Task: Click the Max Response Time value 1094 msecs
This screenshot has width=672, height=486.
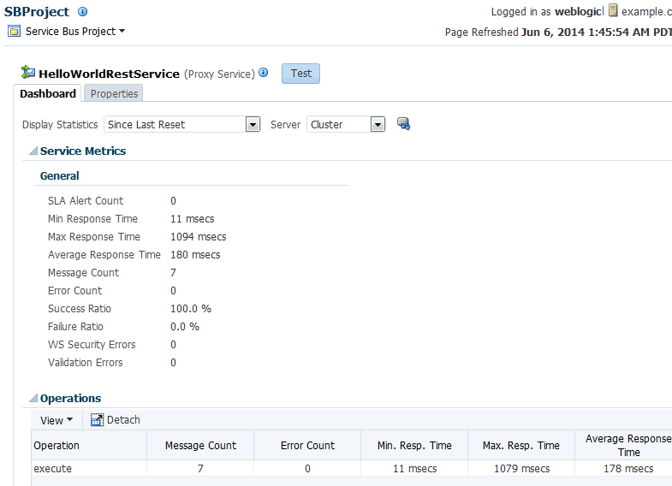Action: [x=198, y=237]
